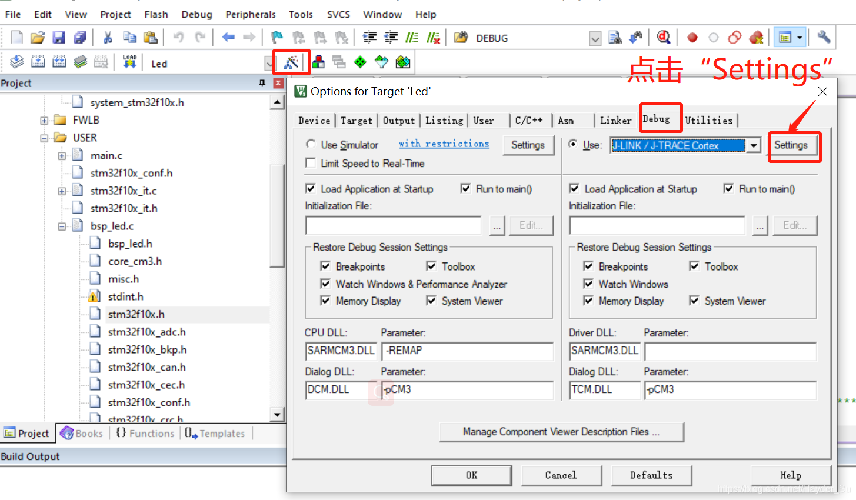This screenshot has height=500, width=856.
Task: Open Batch Build with the stacked layers icon
Action: click(81, 62)
